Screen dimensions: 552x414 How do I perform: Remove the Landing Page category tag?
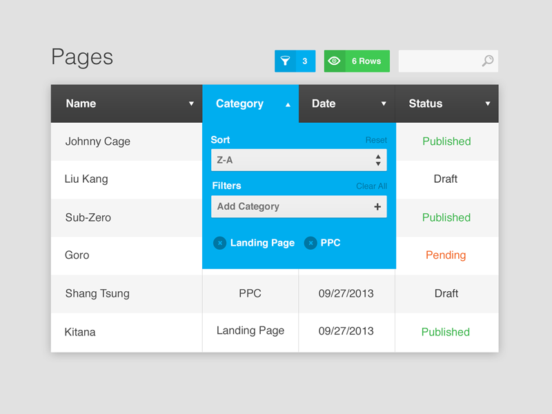point(220,243)
